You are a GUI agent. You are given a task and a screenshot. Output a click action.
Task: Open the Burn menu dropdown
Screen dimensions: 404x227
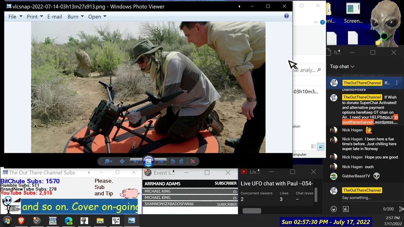[76, 17]
